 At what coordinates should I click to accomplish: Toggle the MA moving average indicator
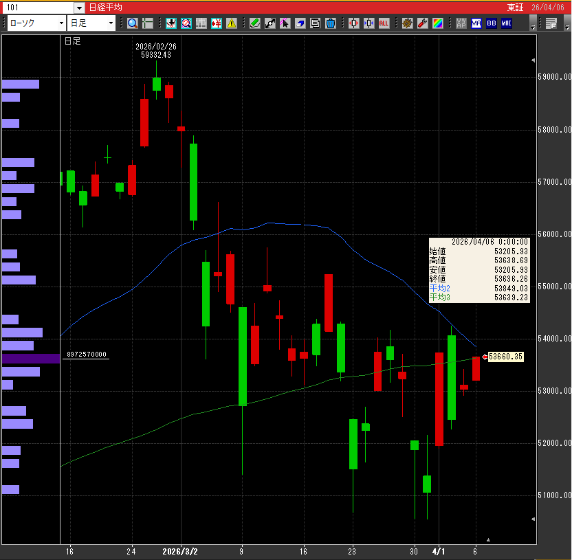coord(476,23)
